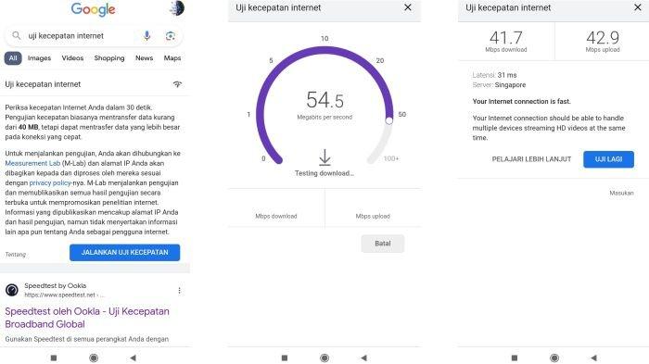The width and height of the screenshot is (649, 364).
Task: Tap Android back button in results screen
Action: point(594,358)
